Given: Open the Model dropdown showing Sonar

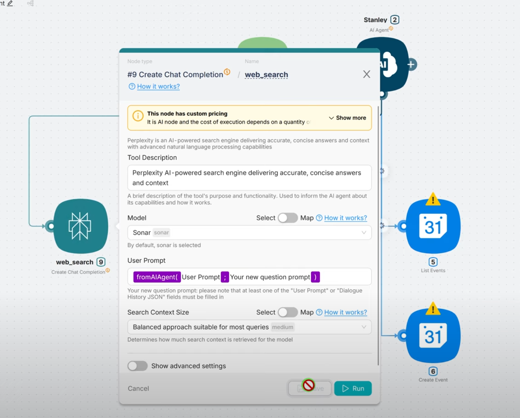Looking at the screenshot, I should click(x=249, y=233).
